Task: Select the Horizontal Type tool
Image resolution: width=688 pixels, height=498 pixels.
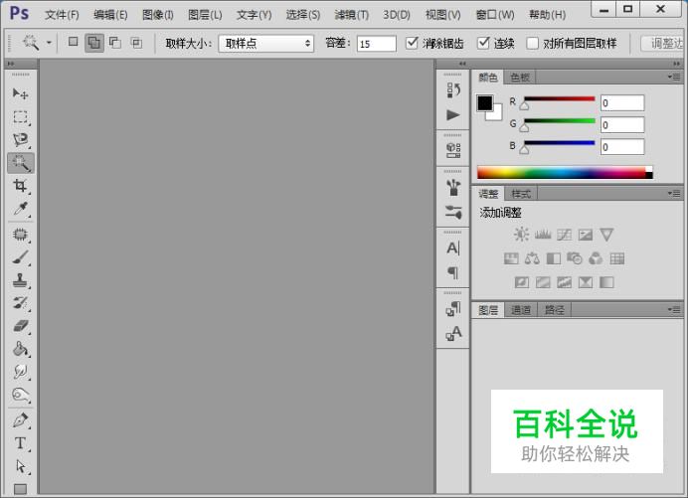Action: [x=20, y=443]
